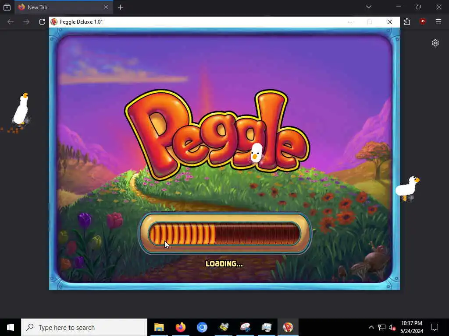
Task: Expand the list all tabs chevron
Action: [368, 7]
